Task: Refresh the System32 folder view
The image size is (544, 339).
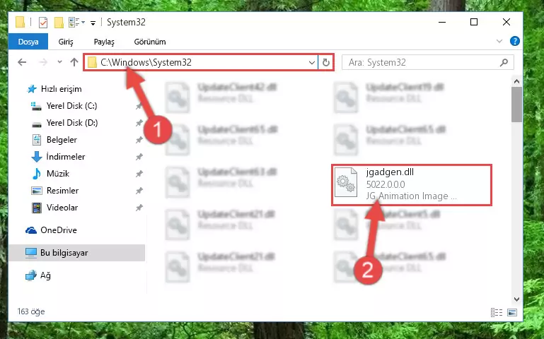Action: pos(326,62)
